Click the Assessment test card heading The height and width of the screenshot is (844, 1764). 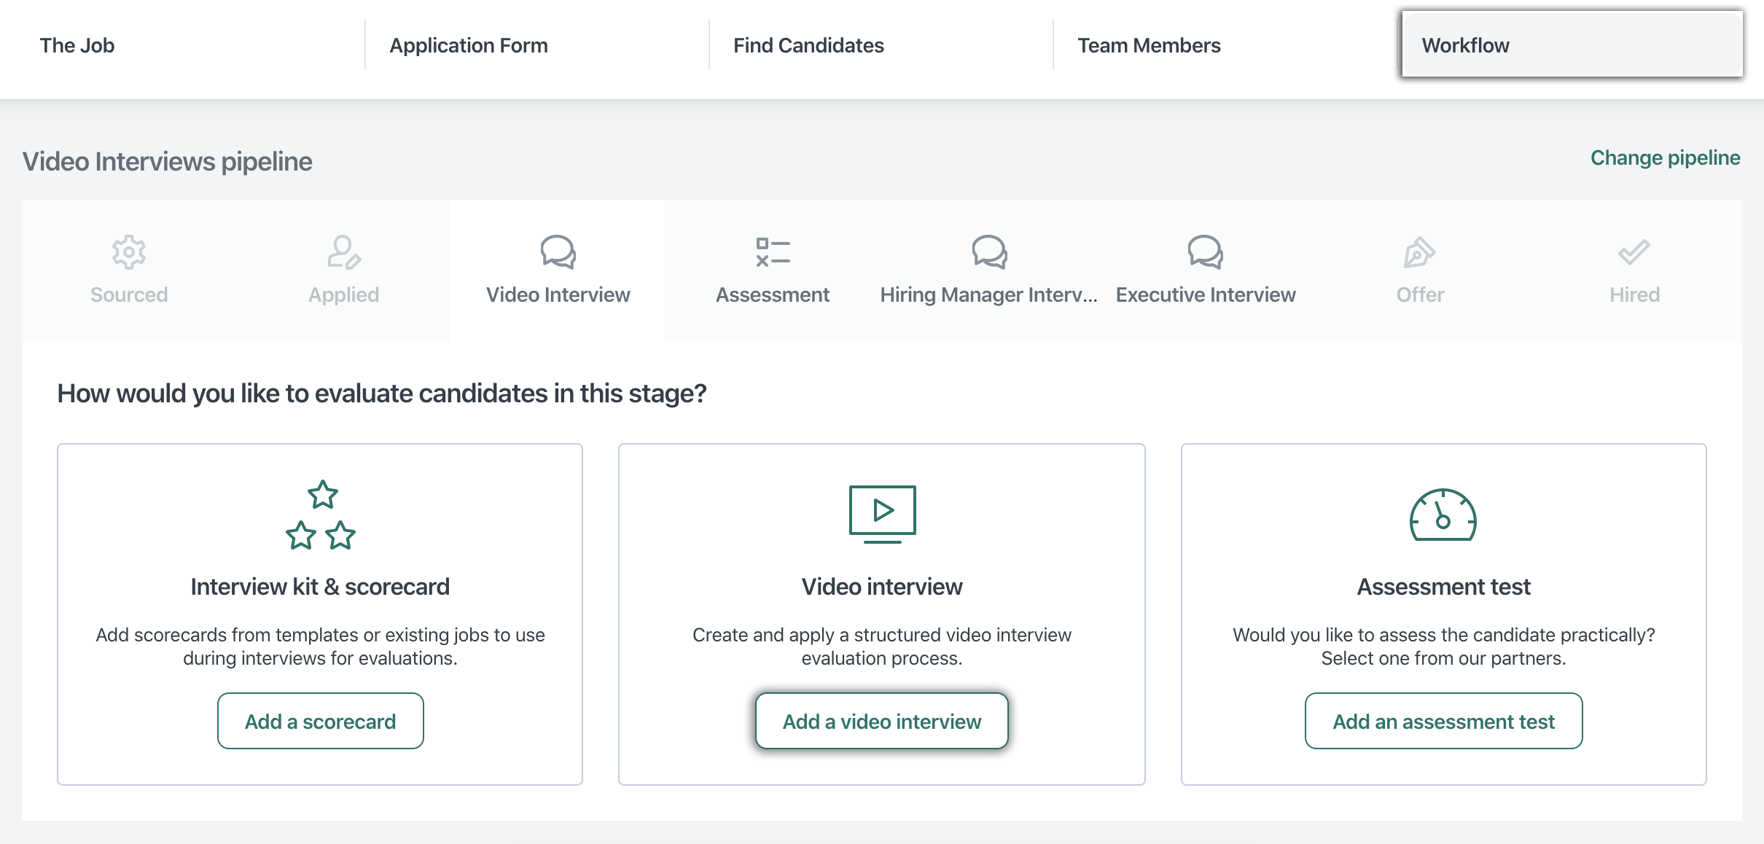coord(1443,587)
